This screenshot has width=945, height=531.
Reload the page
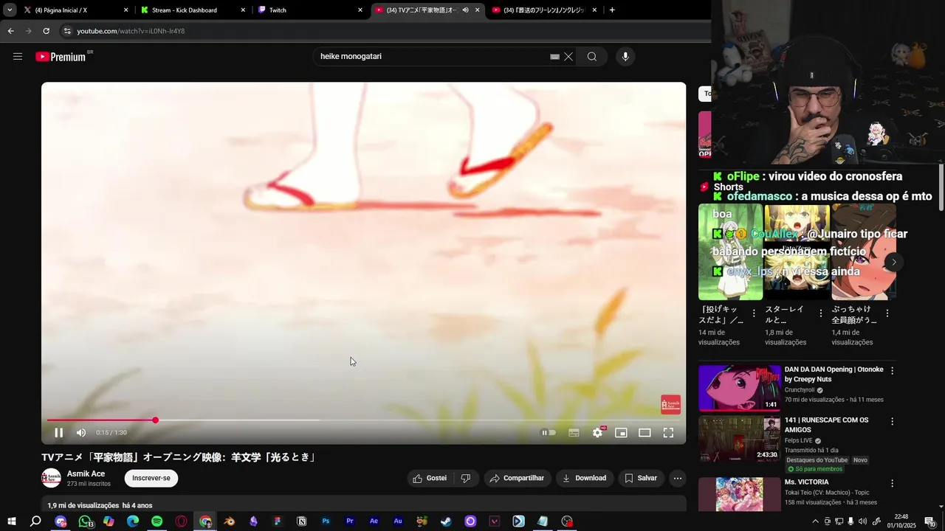[x=46, y=31]
